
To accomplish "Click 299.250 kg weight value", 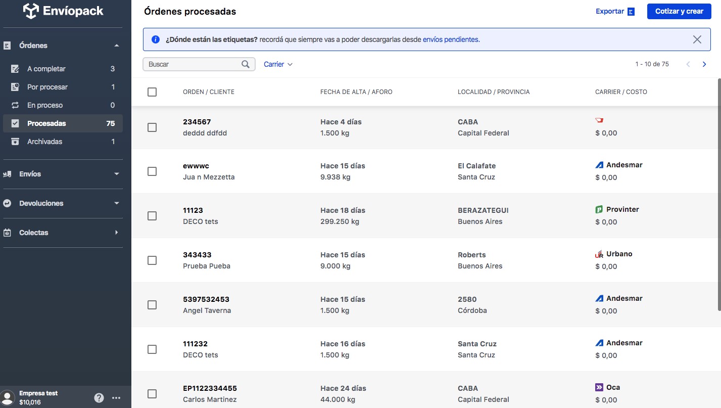I will [340, 221].
